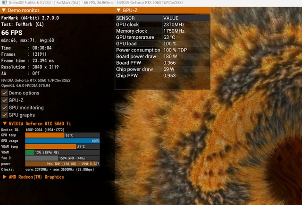Image resolution: width=302 pixels, height=205 pixels.
Task: Select the Chip PPW row
Action: click(x=162, y=76)
